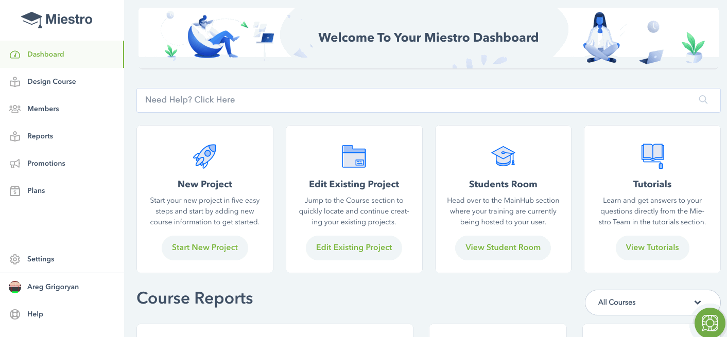Click the View Student Room button
Viewport: 727px width, 337px height.
[503, 248]
